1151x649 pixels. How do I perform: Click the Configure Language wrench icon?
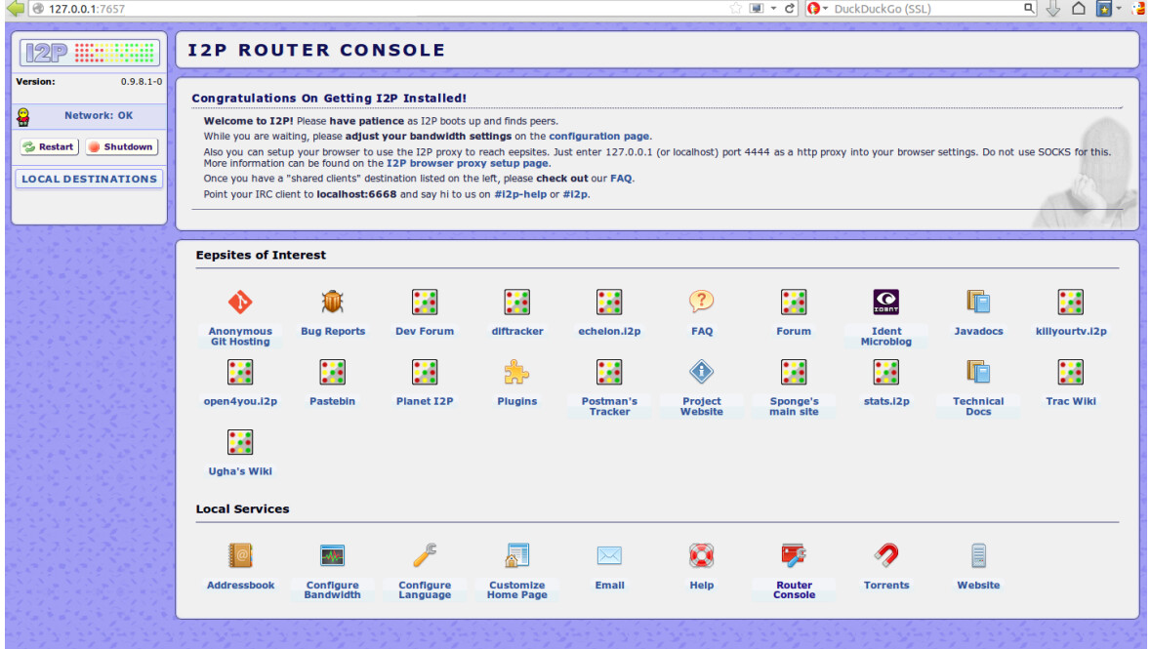425,556
